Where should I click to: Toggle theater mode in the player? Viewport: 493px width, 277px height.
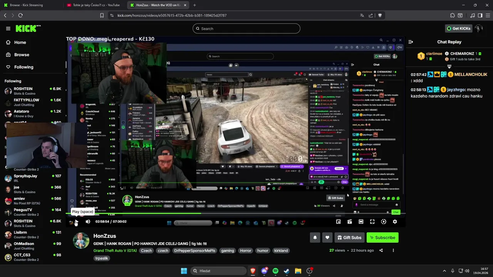361,222
